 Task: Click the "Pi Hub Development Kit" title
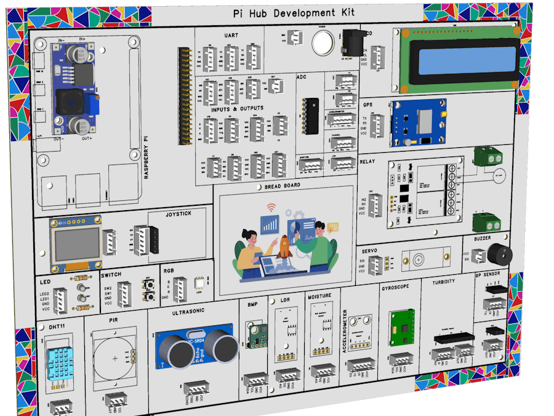pyautogui.click(x=294, y=14)
